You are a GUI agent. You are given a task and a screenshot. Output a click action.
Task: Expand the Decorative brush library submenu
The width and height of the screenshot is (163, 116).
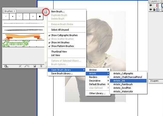[x=97, y=81]
